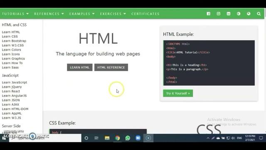Expand the Exercises dropdown menu
Screen dimensions: 266x150
[113, 14]
